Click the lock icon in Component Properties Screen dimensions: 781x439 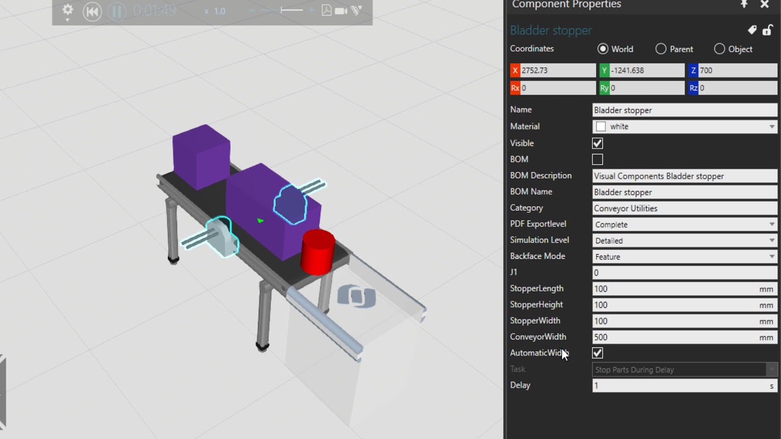pos(768,29)
